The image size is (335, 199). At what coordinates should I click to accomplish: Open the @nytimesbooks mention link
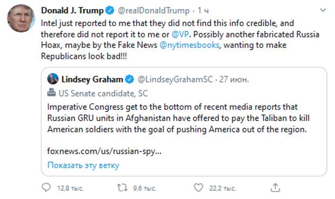189,45
